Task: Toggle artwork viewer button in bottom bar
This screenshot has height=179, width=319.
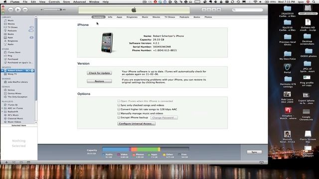Action: (28, 162)
